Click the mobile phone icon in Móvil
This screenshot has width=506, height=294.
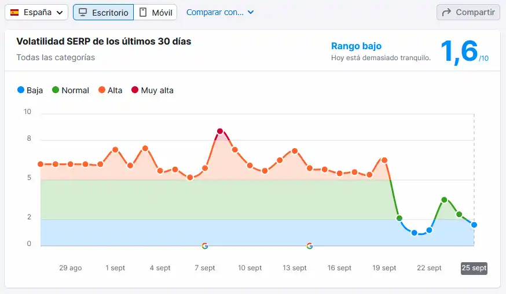pyautogui.click(x=143, y=12)
